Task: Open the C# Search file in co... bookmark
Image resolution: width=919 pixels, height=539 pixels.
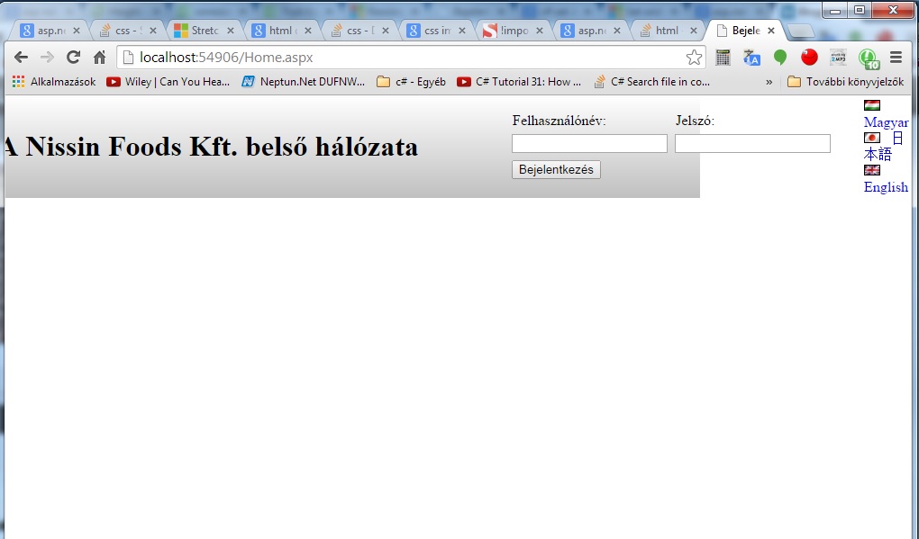Action: (651, 82)
